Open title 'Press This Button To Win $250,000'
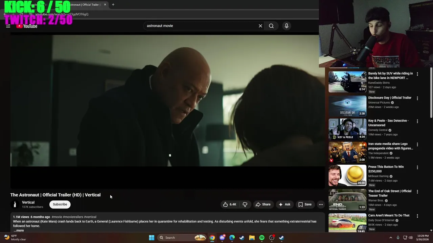Screen dimensions: 433x243 pyautogui.click(x=386, y=169)
